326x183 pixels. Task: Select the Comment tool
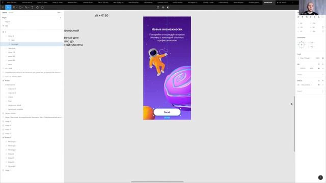[x=42, y=7]
